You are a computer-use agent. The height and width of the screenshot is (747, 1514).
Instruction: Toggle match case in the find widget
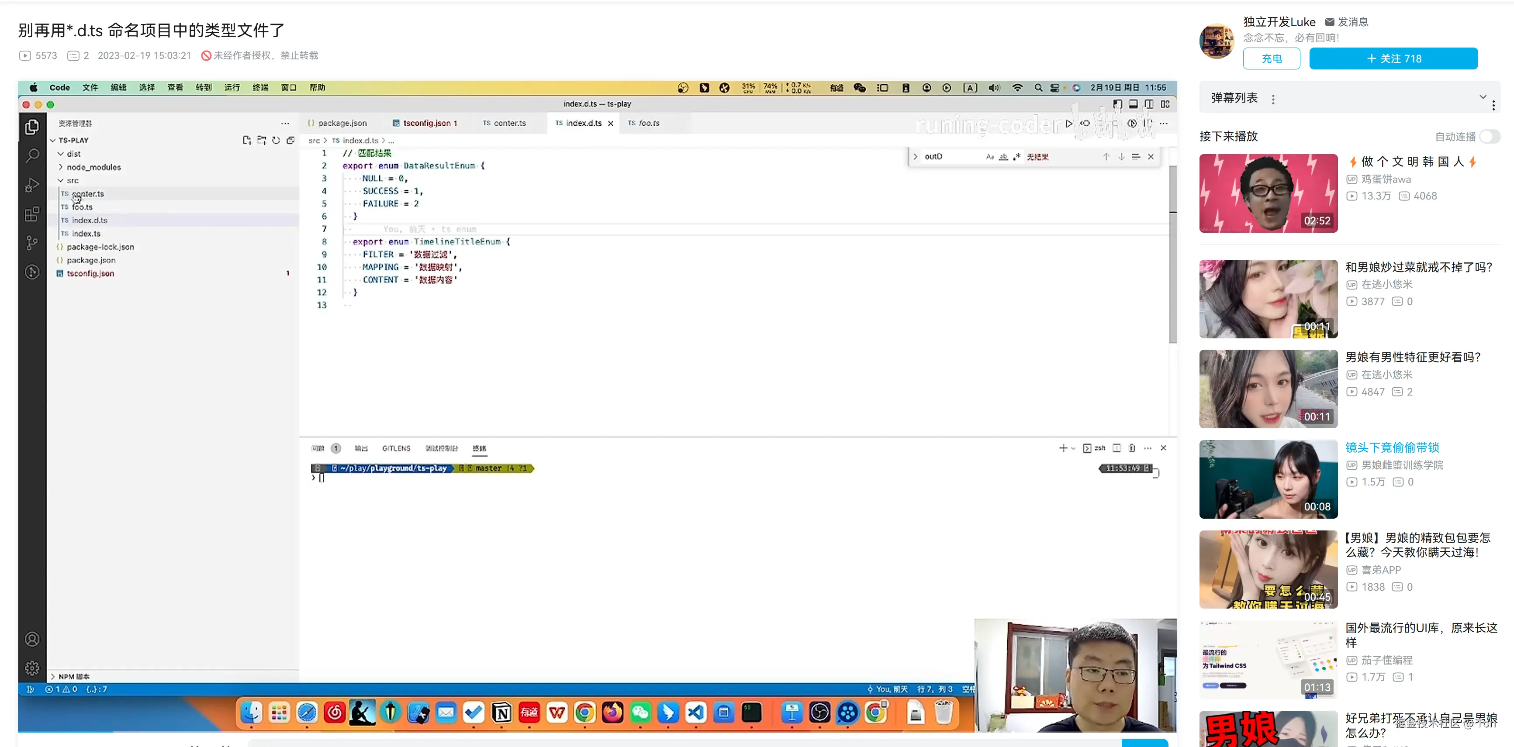tap(990, 157)
